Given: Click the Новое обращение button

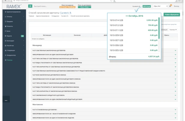Looking at the screenshot, I should (x=172, y=14).
